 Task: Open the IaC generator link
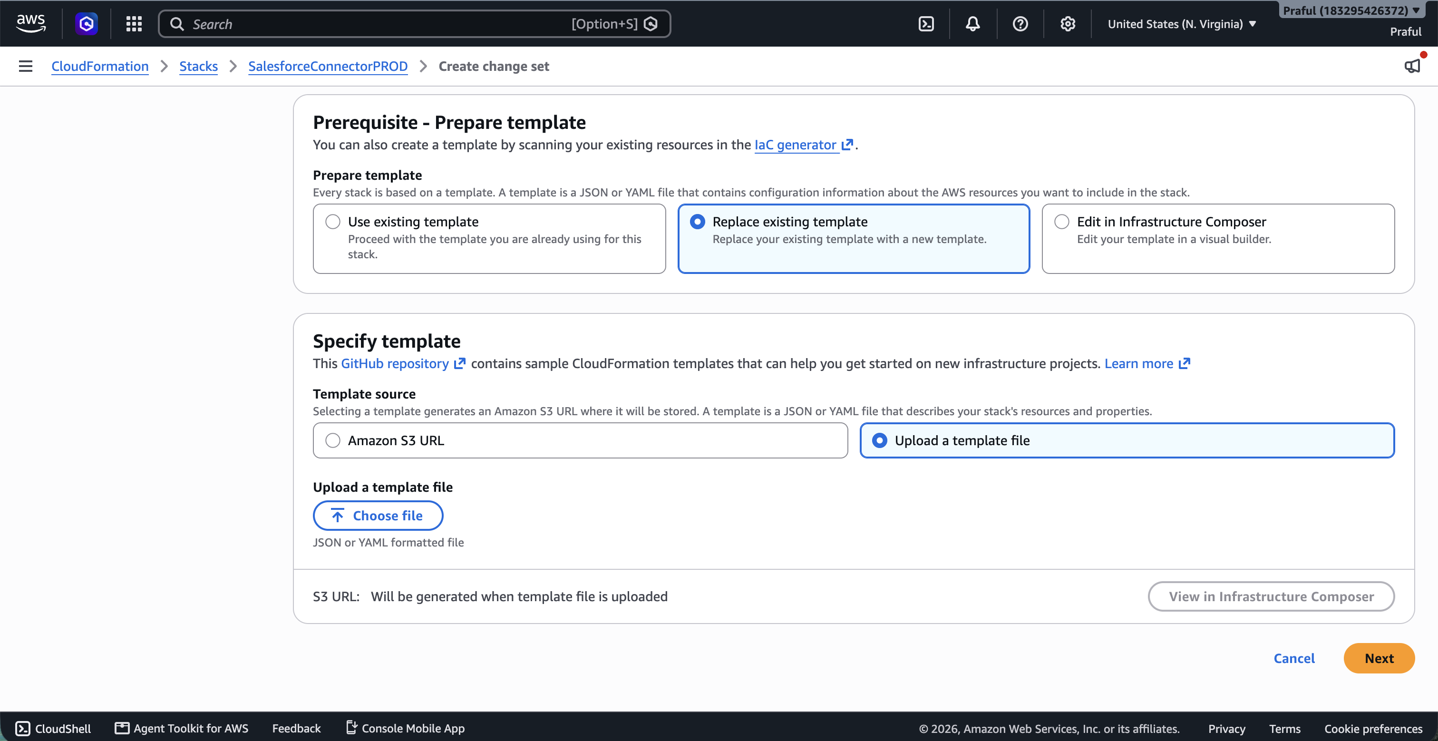pos(796,145)
